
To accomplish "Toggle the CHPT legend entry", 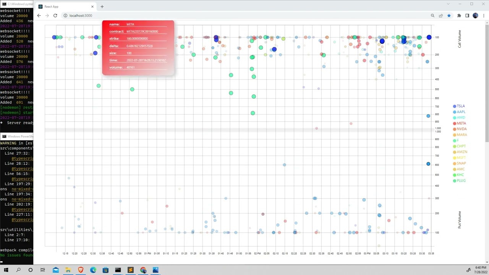I will tap(460, 146).
